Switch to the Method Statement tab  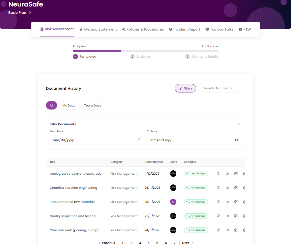(98, 29)
